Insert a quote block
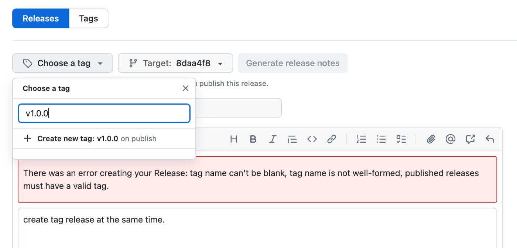Image resolution: width=517 pixels, height=248 pixels. point(292,139)
